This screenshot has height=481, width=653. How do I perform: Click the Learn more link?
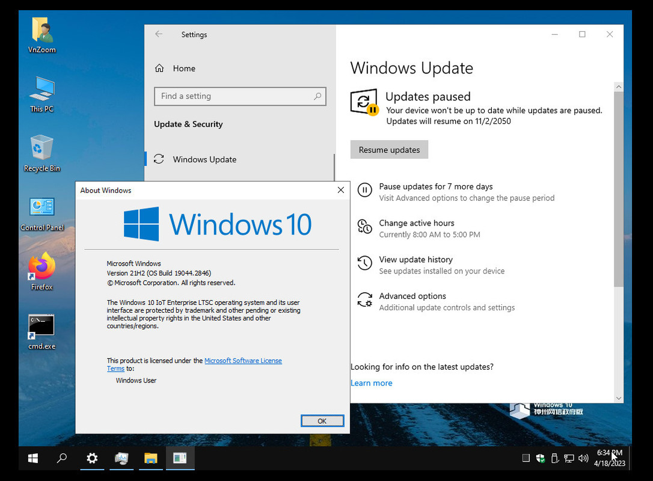371,383
